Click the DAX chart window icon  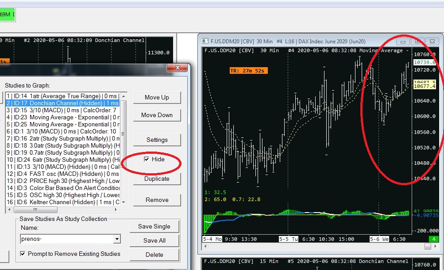(205, 41)
